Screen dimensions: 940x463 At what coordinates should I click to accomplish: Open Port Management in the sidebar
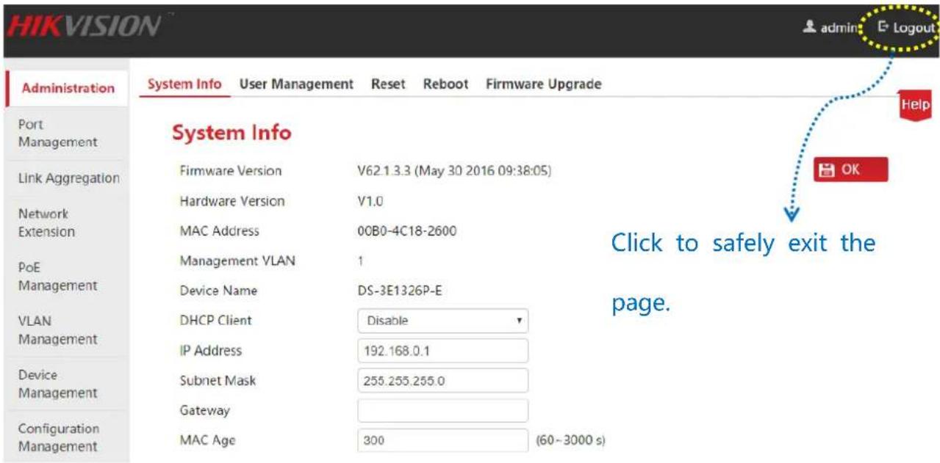click(x=67, y=134)
